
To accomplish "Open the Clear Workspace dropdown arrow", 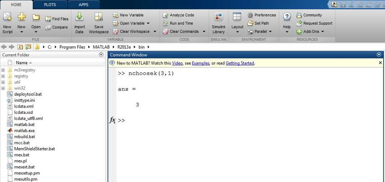I will 155,32.
